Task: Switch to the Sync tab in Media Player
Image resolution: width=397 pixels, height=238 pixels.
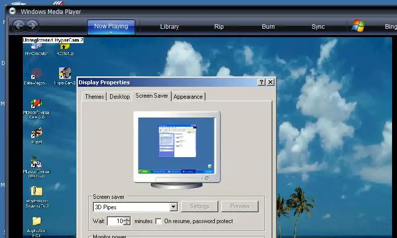Action: 318,27
